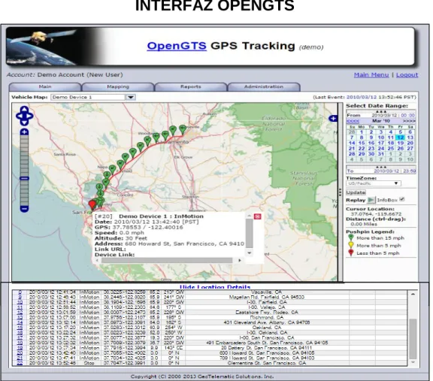The image size is (433, 381).
Task: Zoom in with the map plus button
Action: [x=24, y=132]
